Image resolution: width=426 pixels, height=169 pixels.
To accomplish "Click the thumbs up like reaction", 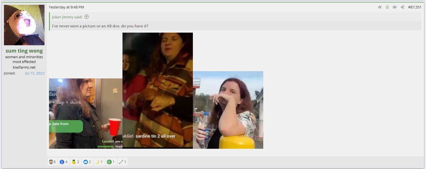I will [87, 162].
